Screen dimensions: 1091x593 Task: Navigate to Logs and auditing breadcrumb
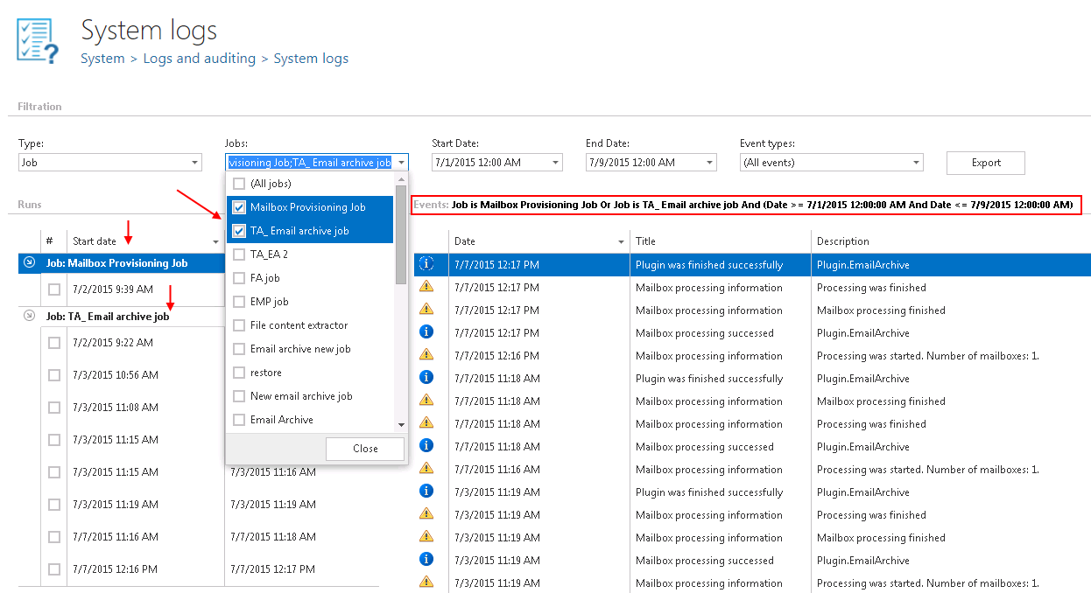tap(199, 59)
